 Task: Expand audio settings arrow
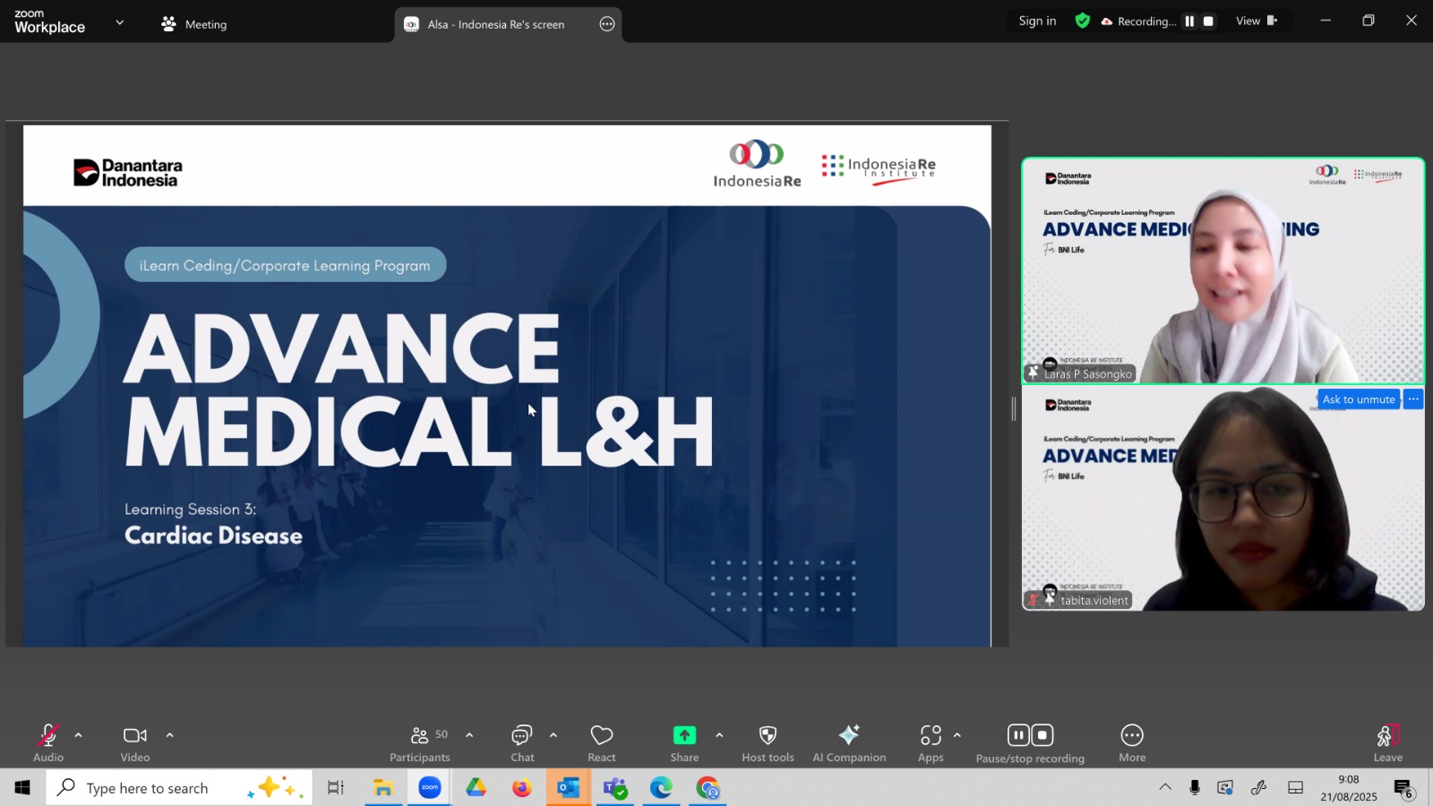pyautogui.click(x=79, y=735)
